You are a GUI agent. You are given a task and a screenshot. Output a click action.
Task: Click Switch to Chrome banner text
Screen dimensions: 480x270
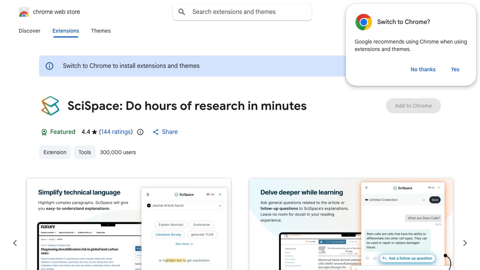coord(131,66)
